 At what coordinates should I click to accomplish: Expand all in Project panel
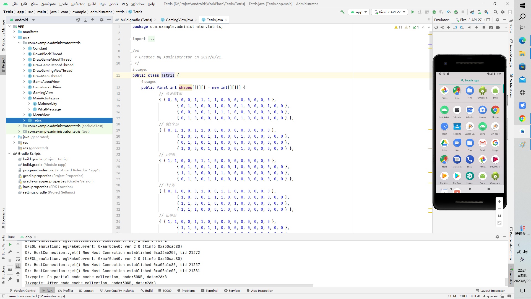pos(85,20)
